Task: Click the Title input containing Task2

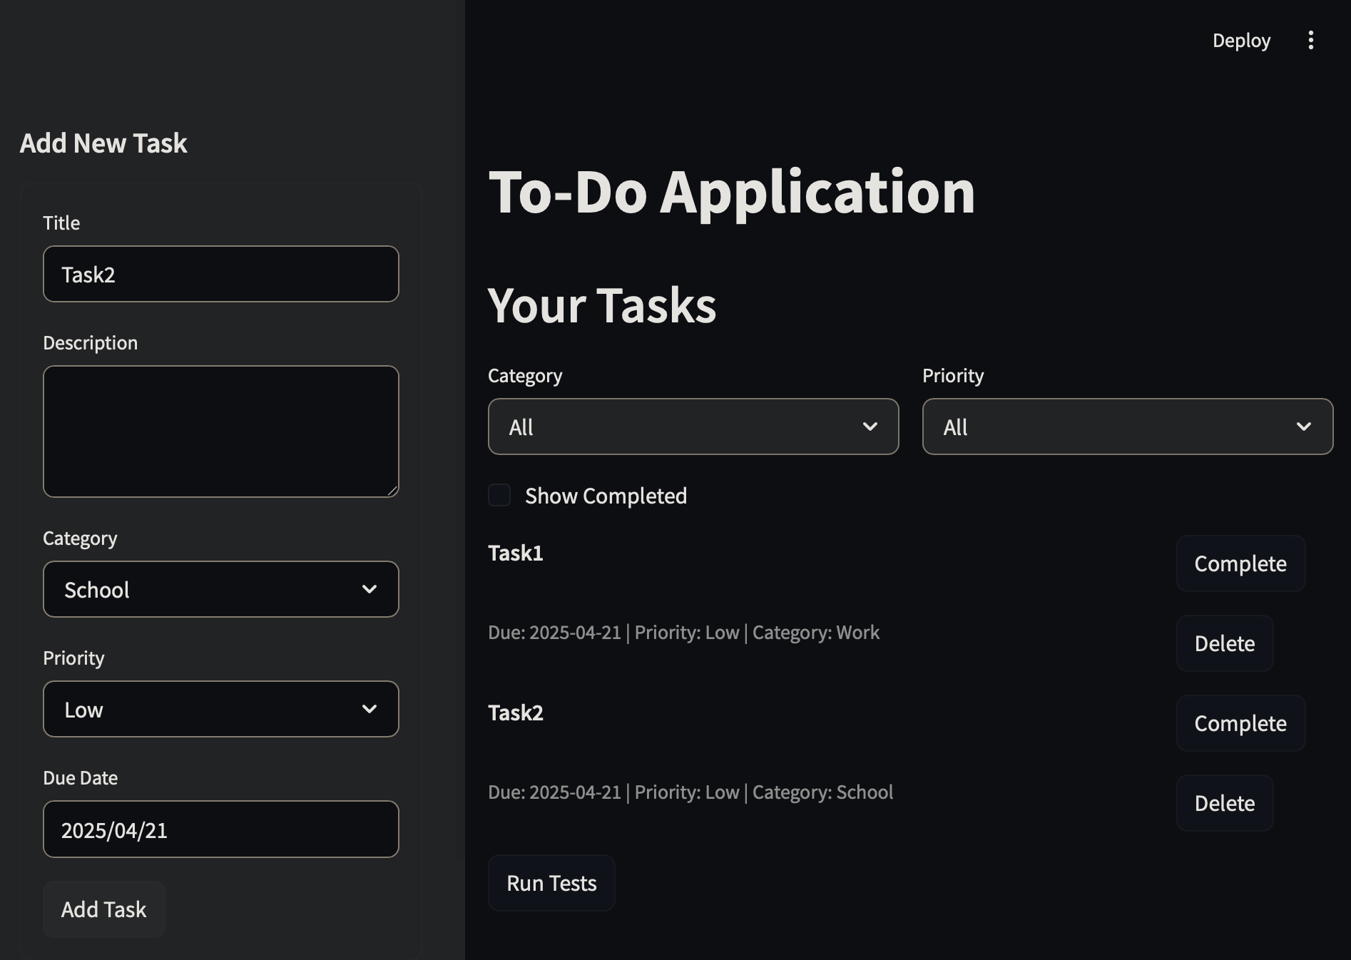Action: pyautogui.click(x=221, y=274)
